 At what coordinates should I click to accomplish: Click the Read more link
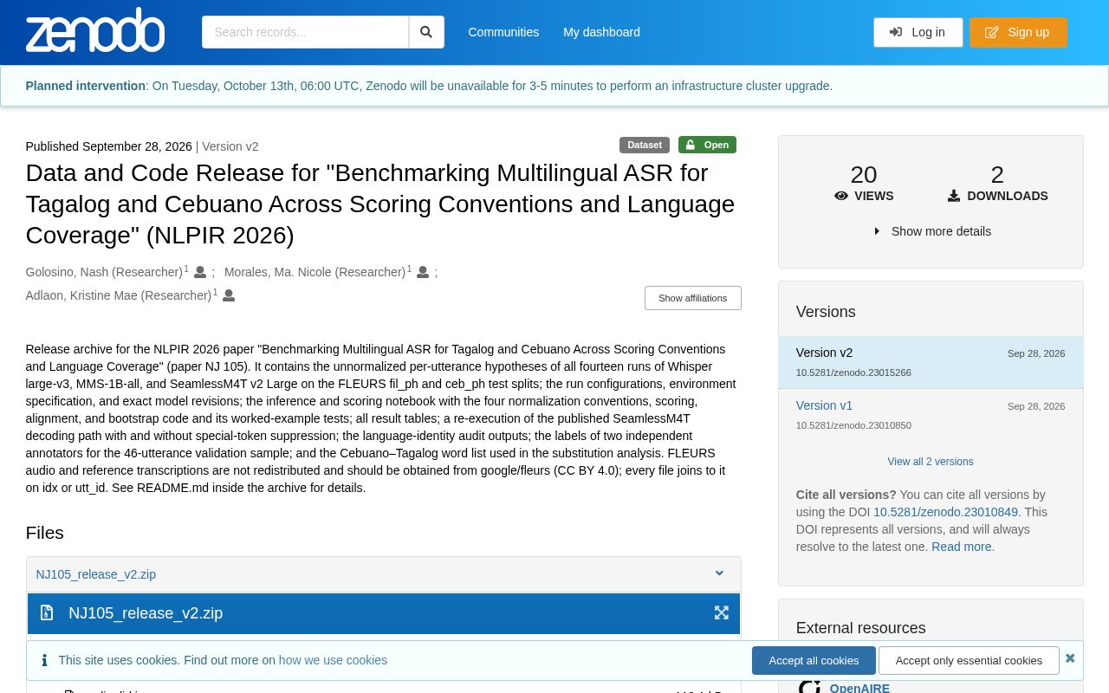click(961, 547)
